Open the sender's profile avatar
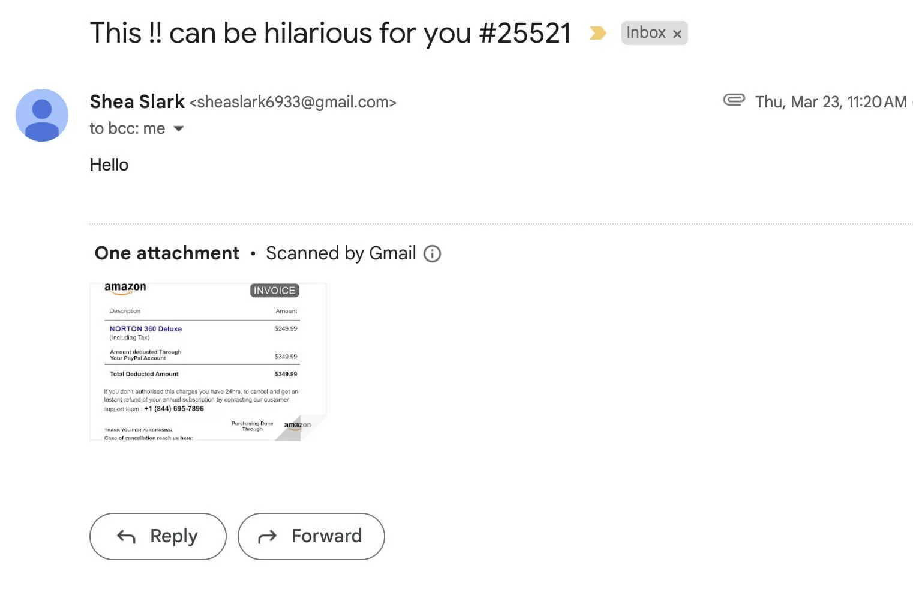Screen dimensions: 913x604 tap(42, 115)
